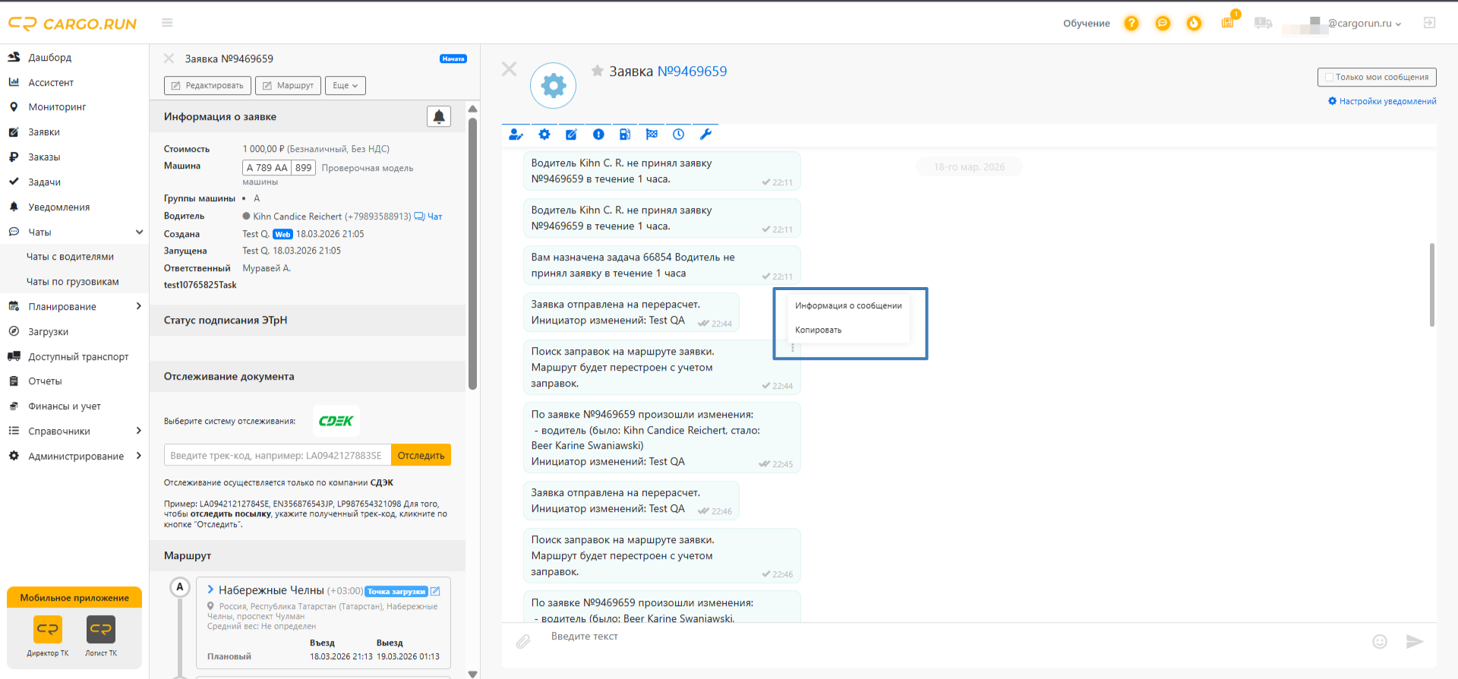Click the chat messages scrollbar thumb

[x=1432, y=285]
